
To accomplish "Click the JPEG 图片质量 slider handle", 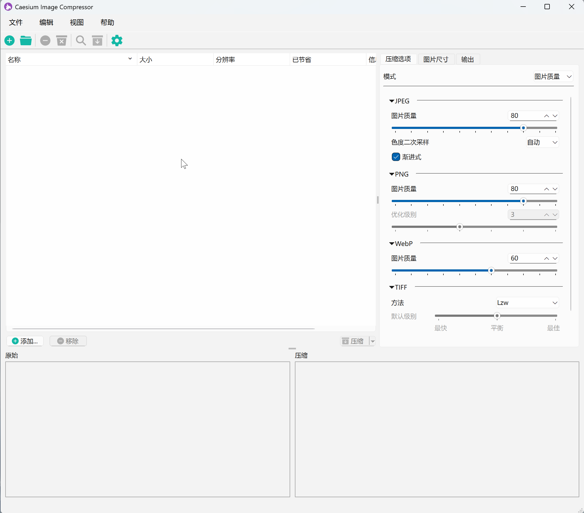I will (523, 128).
